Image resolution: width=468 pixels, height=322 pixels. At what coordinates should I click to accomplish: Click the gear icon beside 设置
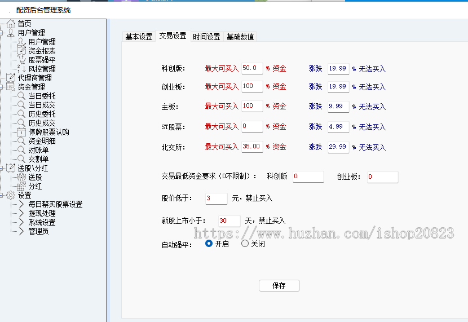tap(11, 195)
